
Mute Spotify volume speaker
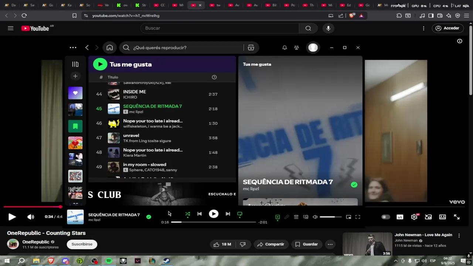(315, 217)
